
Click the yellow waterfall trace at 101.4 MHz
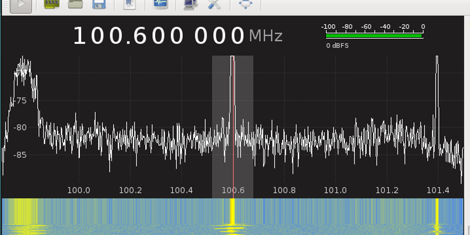[437, 211]
